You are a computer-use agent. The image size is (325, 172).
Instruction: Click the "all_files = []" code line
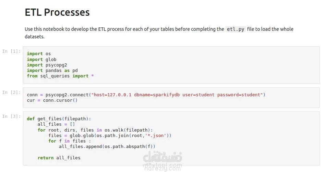(56, 124)
